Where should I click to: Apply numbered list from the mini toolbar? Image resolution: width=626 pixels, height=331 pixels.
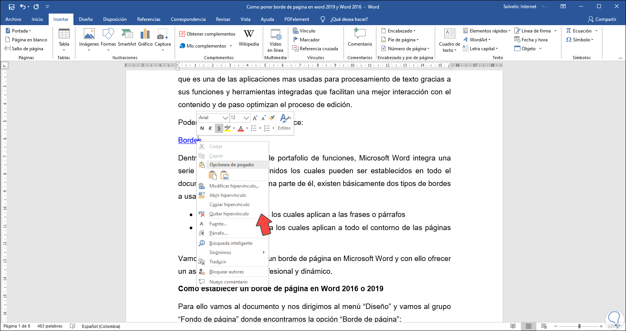click(267, 128)
